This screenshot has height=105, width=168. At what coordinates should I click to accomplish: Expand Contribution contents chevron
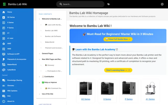pos(39,77)
